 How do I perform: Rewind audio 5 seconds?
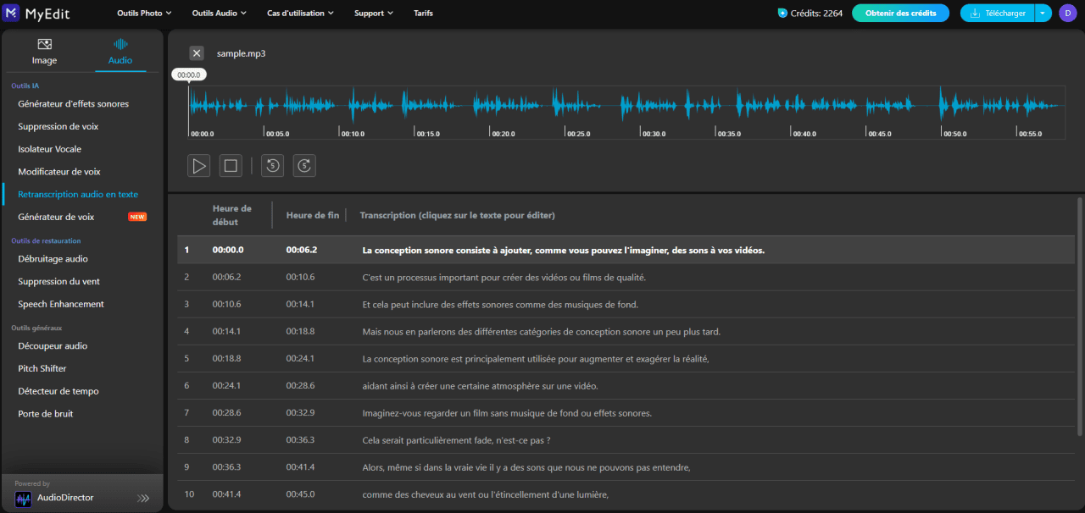pos(272,166)
